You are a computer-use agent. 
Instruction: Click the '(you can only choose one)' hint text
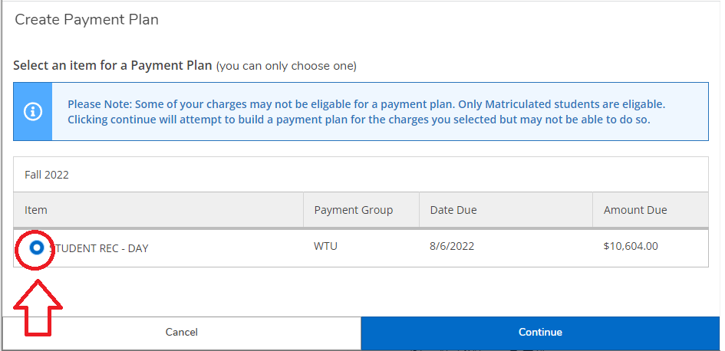[286, 66]
